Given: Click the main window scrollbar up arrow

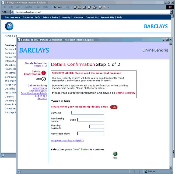Looking at the screenshot, I should pos(173,16).
